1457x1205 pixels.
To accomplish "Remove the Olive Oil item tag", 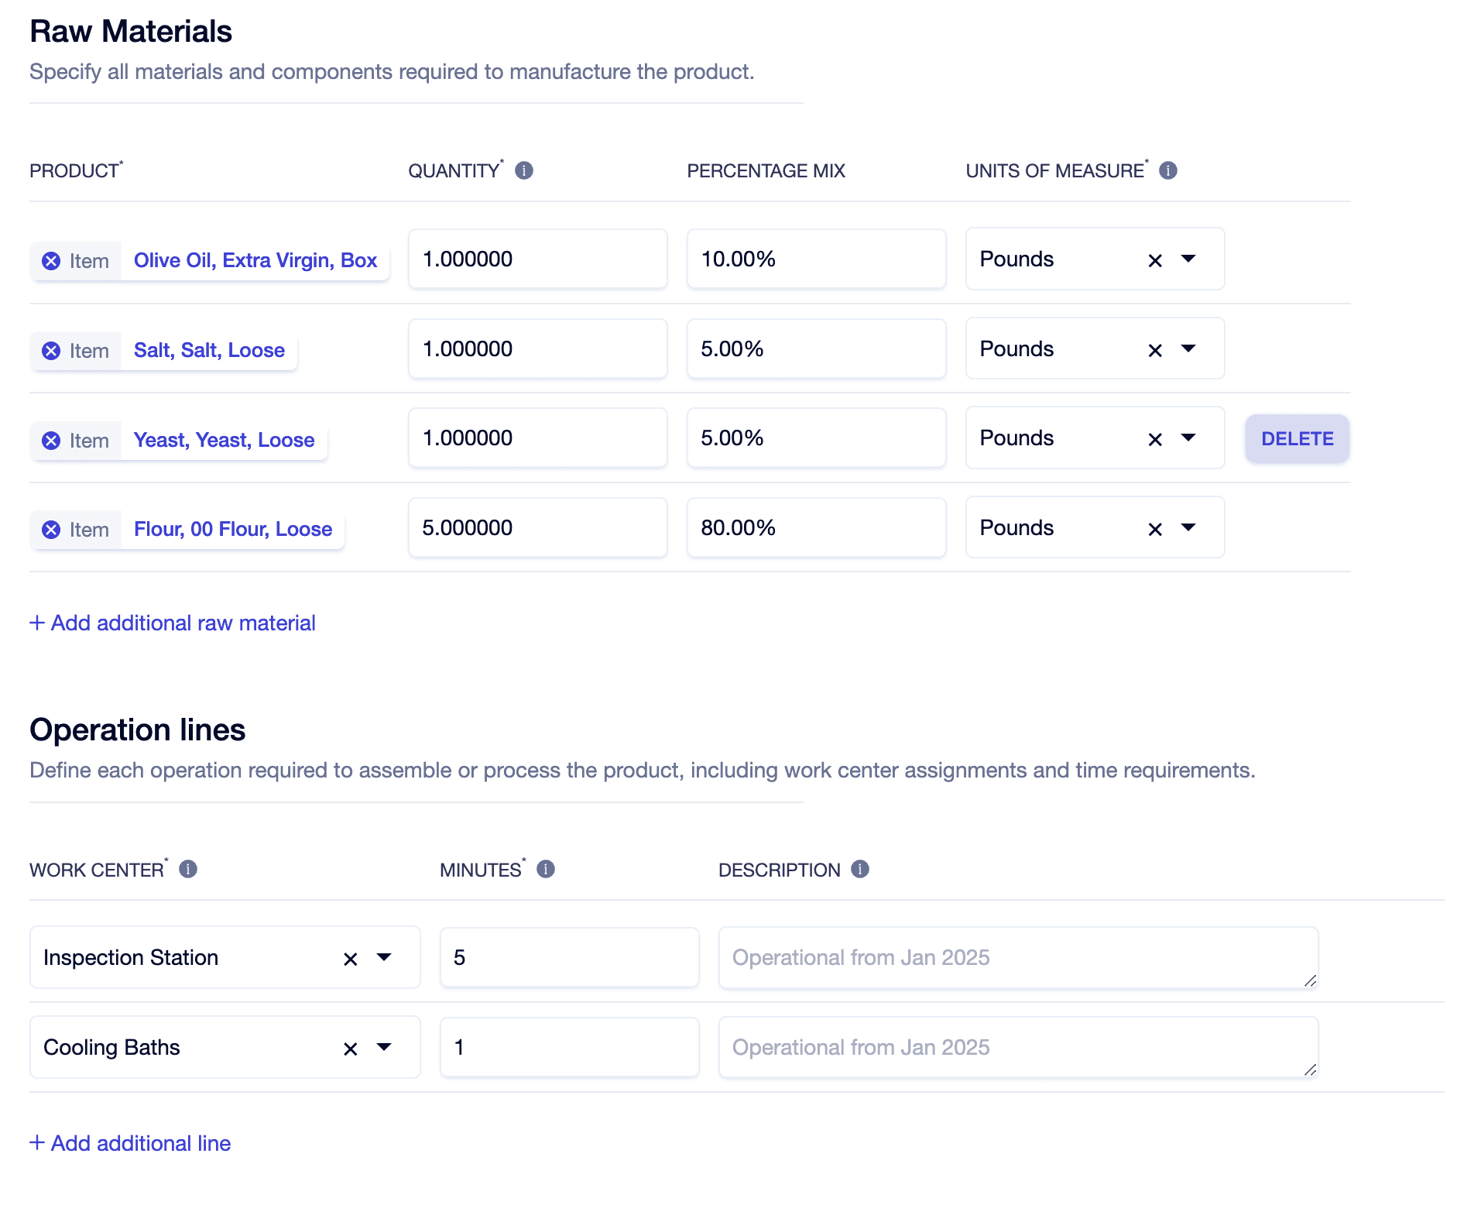I will pos(51,261).
